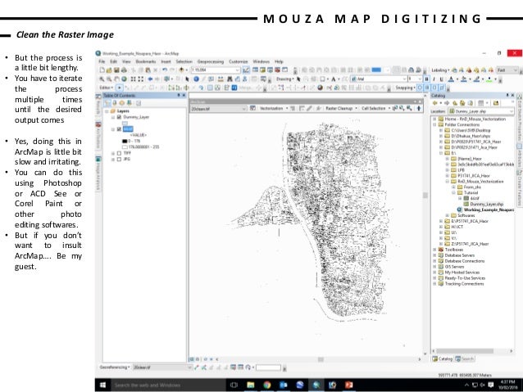The width and height of the screenshot is (523, 392).
Task: Switch to the Search tab beside Catalog
Action: [466, 358]
